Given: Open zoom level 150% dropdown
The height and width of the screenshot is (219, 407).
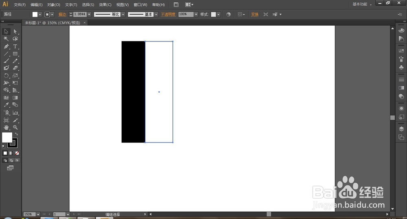Looking at the screenshot, I should point(38,215).
